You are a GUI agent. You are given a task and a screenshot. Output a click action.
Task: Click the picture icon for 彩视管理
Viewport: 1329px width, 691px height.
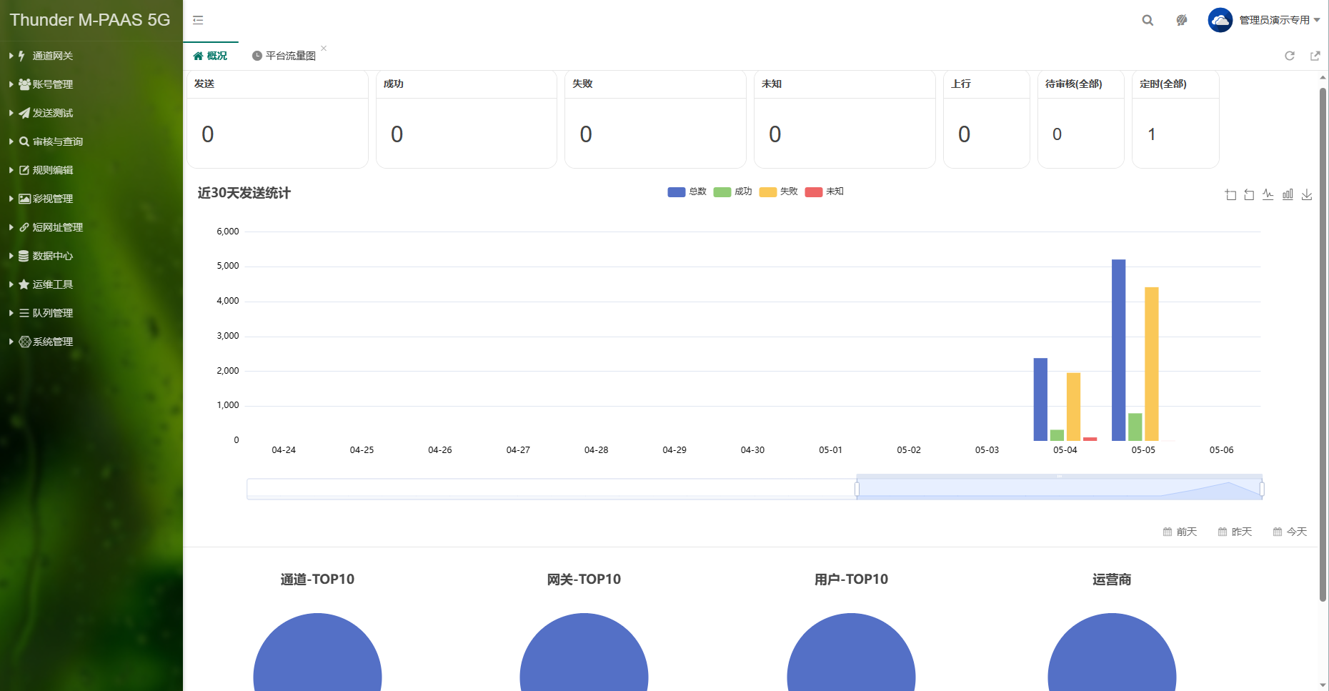[24, 199]
